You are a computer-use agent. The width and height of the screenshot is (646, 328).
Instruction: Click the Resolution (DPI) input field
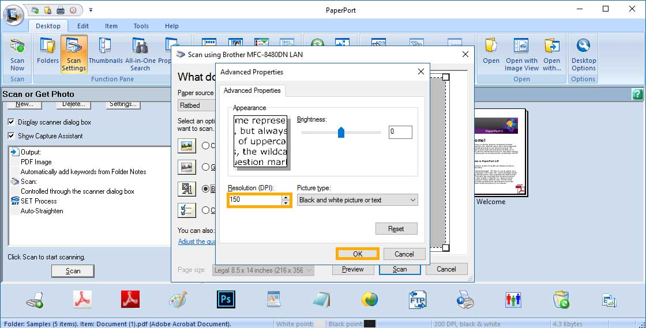tap(255, 199)
